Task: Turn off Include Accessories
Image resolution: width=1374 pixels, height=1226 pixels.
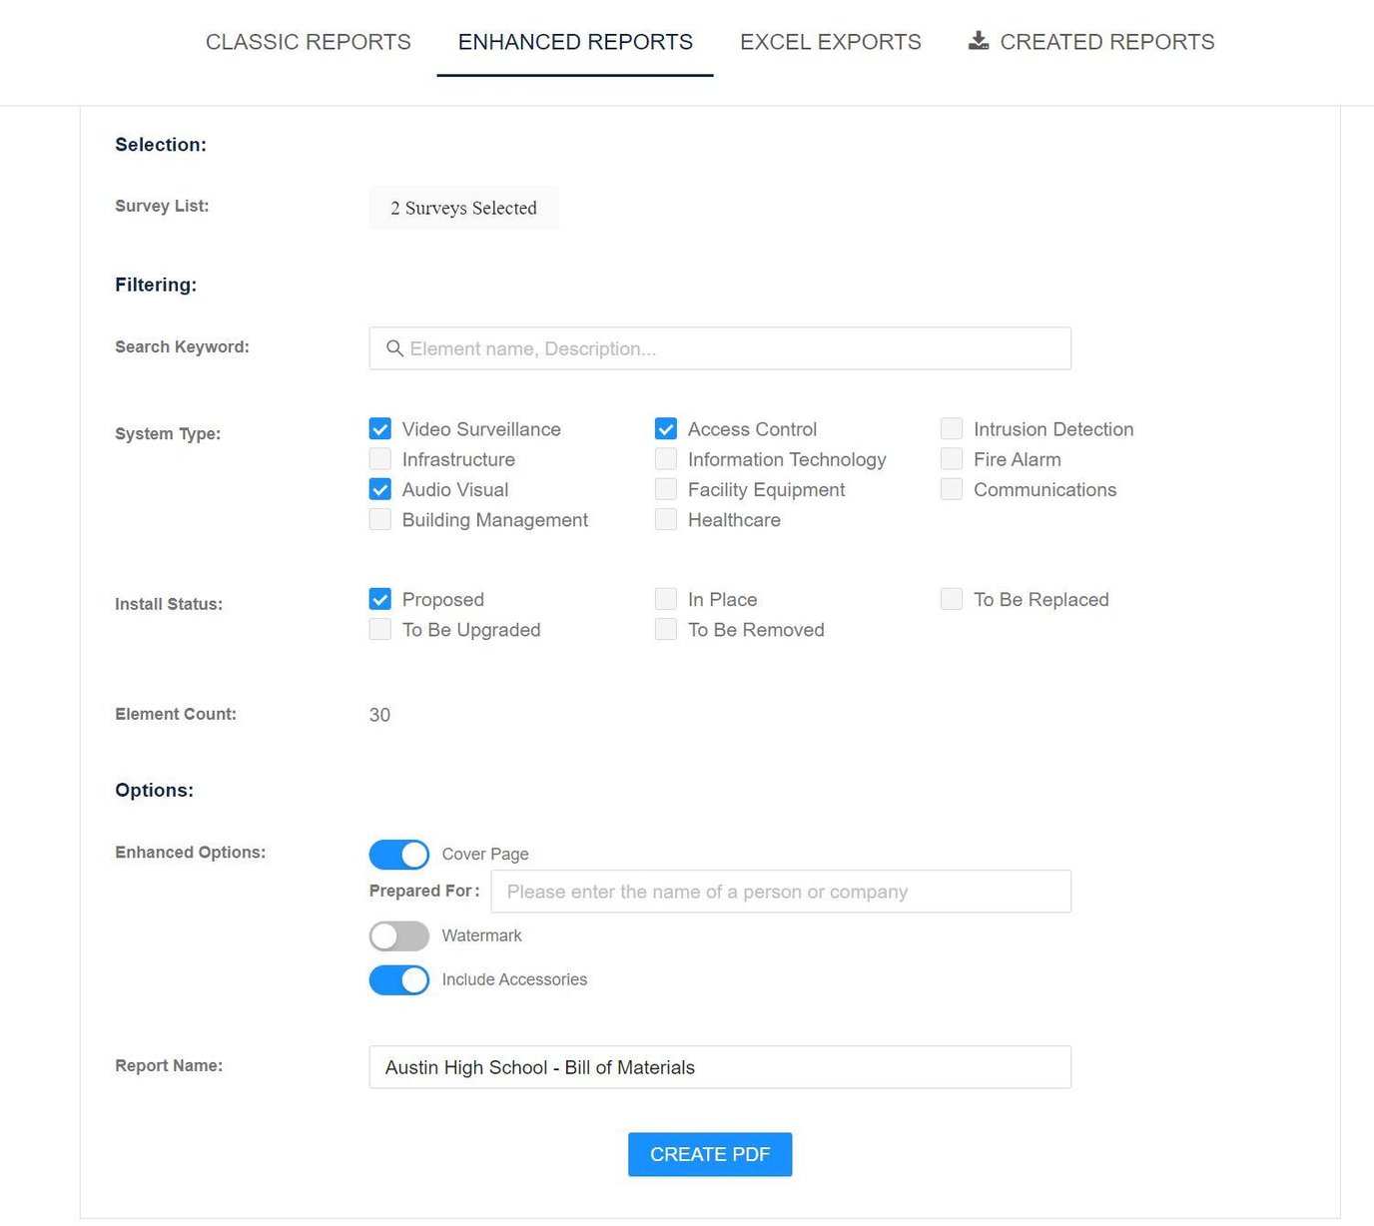Action: 398,979
